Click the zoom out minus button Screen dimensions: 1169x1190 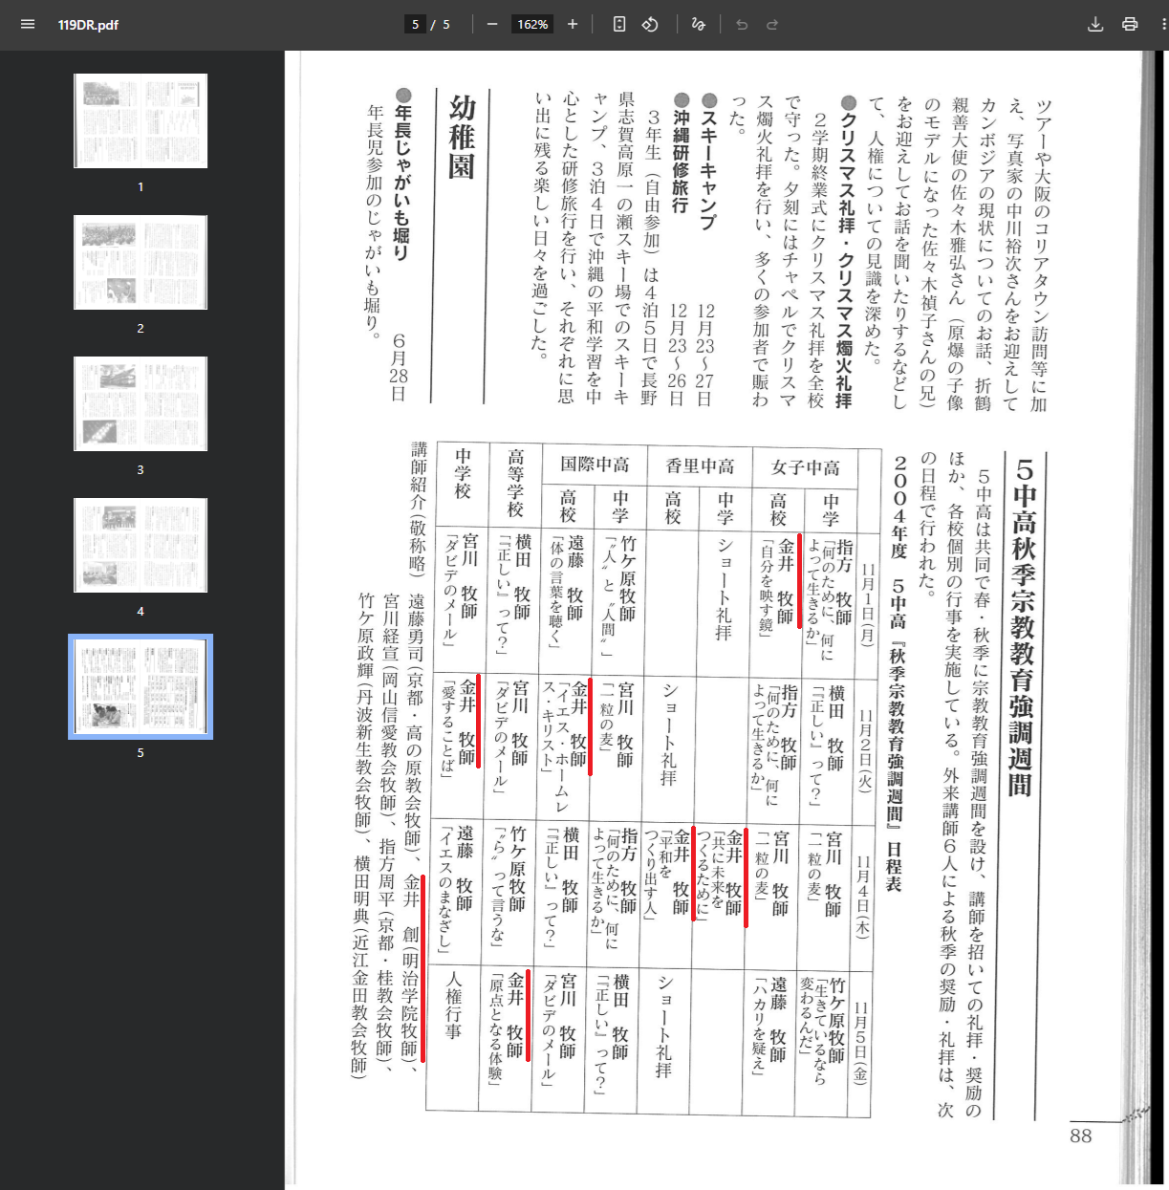(492, 24)
